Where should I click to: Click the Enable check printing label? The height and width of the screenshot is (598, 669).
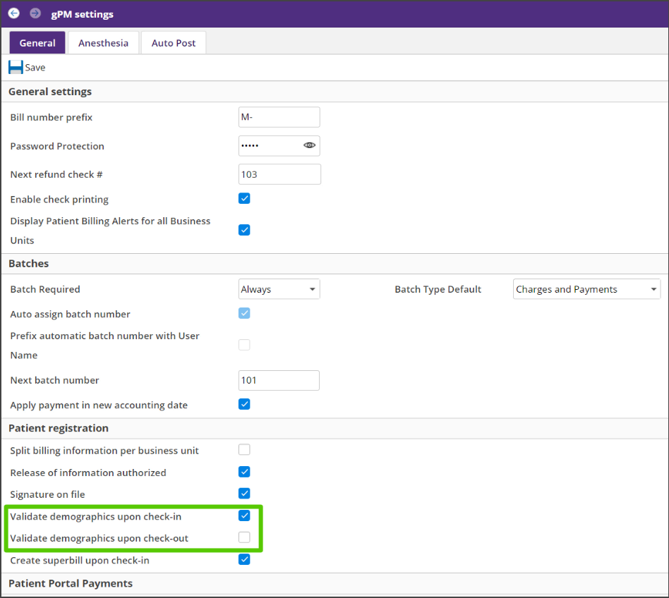click(59, 200)
